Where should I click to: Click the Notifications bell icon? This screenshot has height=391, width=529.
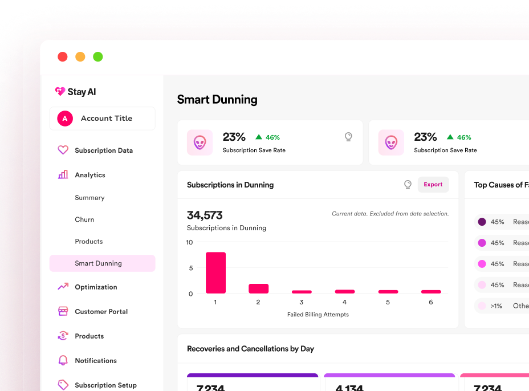pyautogui.click(x=63, y=361)
